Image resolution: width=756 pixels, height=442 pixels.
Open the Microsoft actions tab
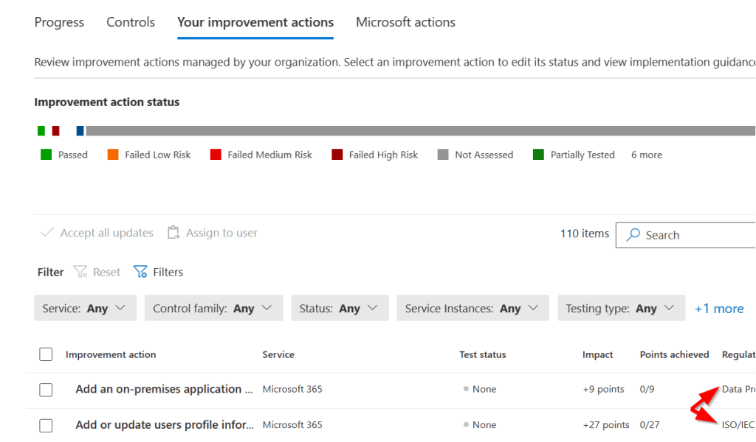405,22
